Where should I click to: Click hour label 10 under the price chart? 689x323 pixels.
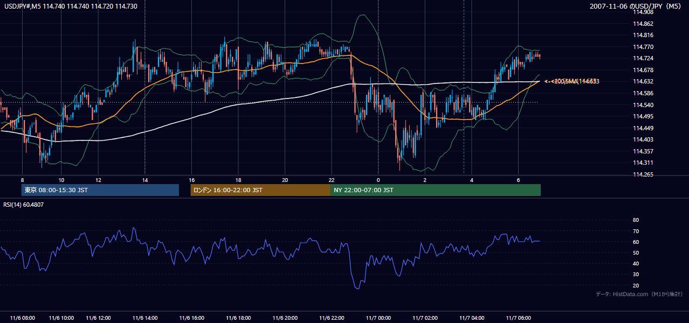61,180
